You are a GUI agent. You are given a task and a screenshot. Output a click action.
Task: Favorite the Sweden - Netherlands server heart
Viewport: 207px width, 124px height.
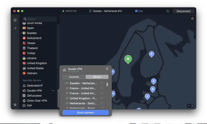pos(102,83)
